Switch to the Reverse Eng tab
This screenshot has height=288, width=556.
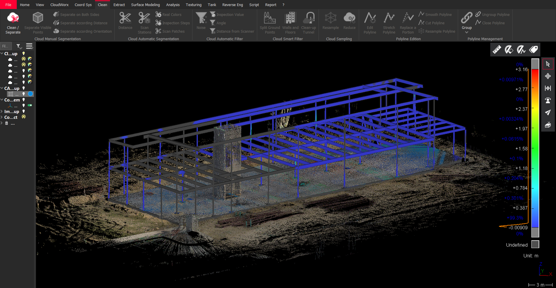coord(232,5)
